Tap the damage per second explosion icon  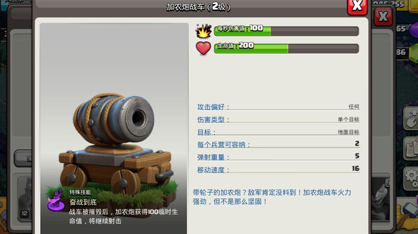pyautogui.click(x=204, y=31)
